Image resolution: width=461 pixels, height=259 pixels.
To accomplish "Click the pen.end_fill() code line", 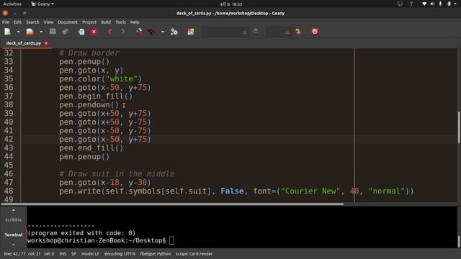I will pyautogui.click(x=91, y=148).
